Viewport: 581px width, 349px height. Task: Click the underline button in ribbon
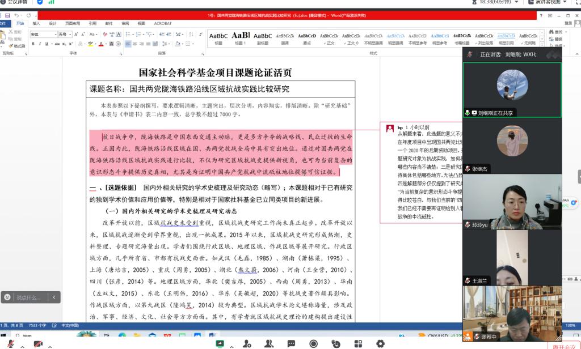(47, 44)
